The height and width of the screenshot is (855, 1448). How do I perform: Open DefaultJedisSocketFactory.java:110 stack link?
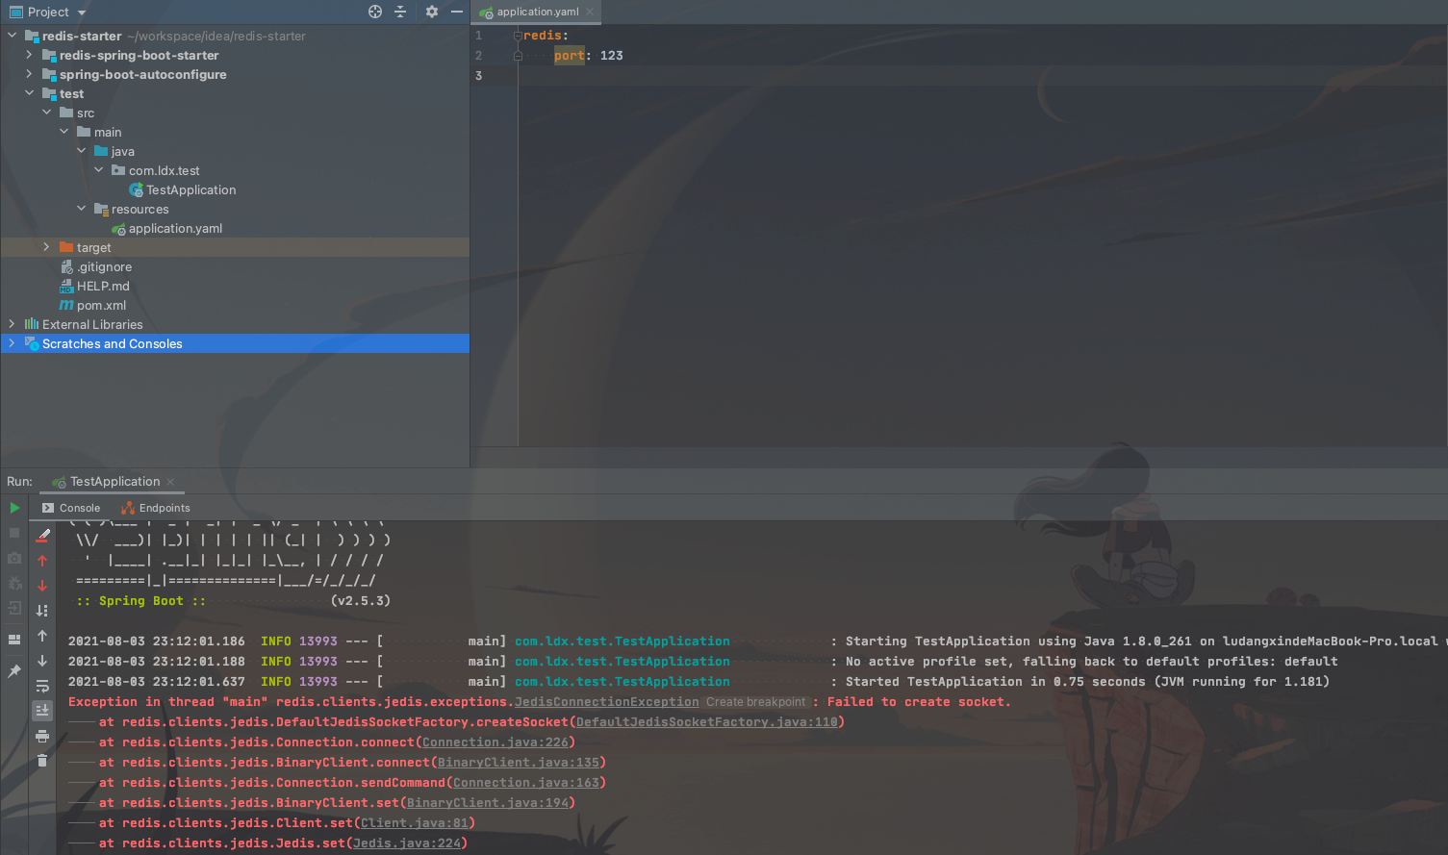(x=707, y=722)
